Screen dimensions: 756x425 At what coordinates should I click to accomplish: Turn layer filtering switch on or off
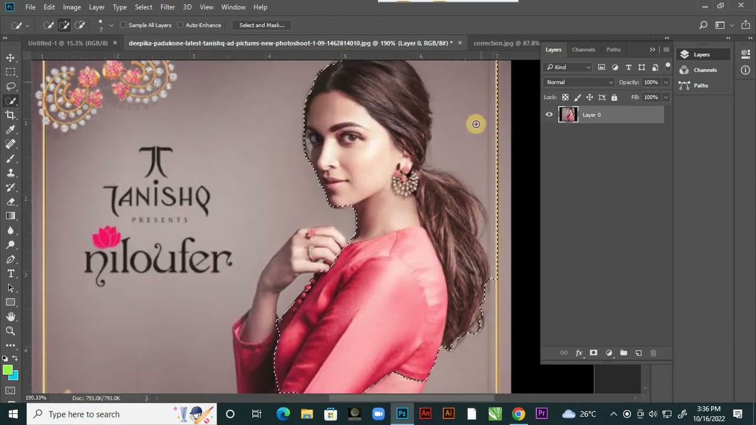pos(668,66)
